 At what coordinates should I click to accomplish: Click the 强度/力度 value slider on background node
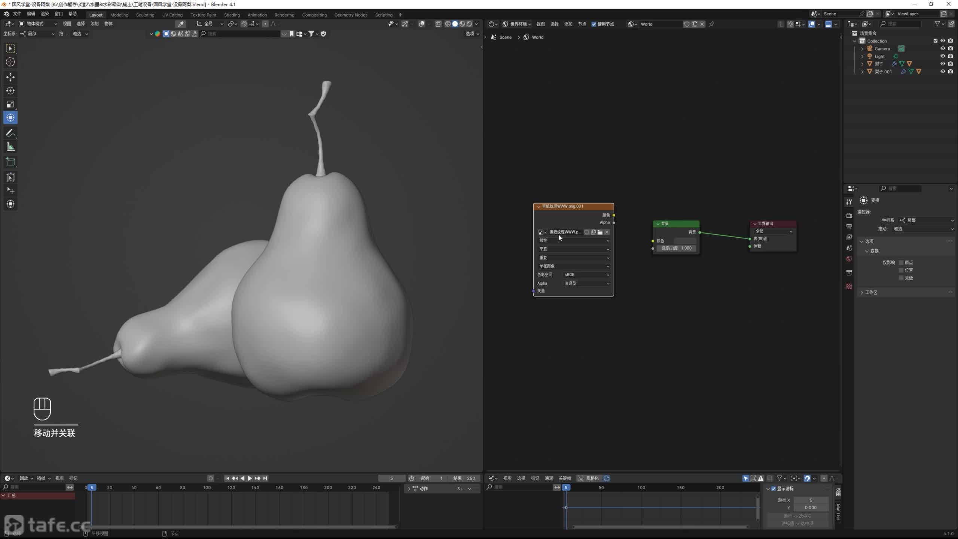(676, 248)
